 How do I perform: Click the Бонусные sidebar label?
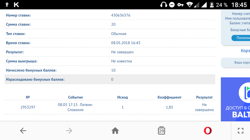(x=240, y=30)
